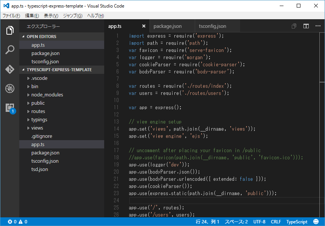
Task: Click the editor vertical scrollbar thumb
Action: pos(322,58)
